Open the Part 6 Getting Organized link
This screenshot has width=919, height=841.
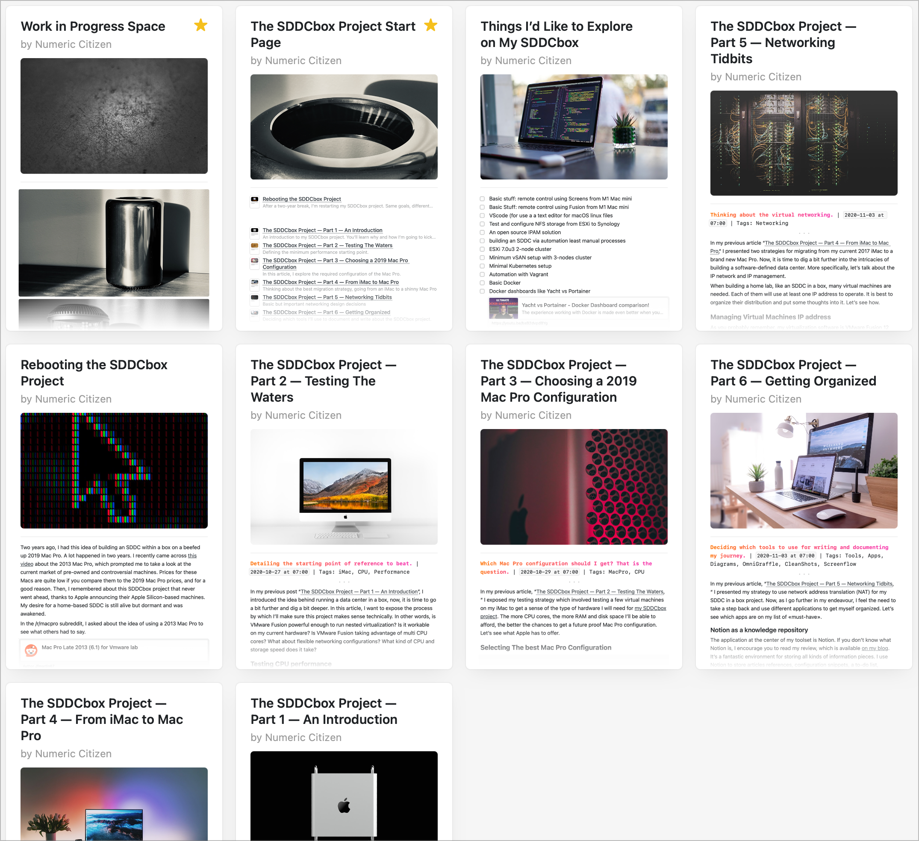(326, 313)
